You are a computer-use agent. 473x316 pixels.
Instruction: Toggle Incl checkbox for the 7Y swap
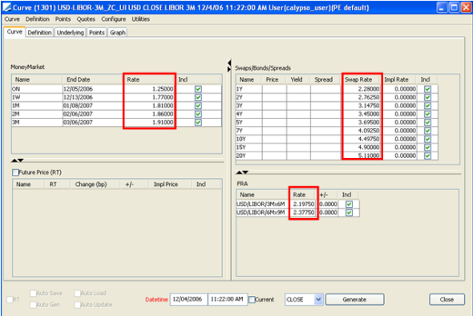click(427, 131)
